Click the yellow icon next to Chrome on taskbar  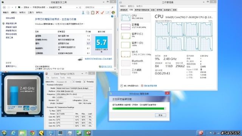click(41, 133)
